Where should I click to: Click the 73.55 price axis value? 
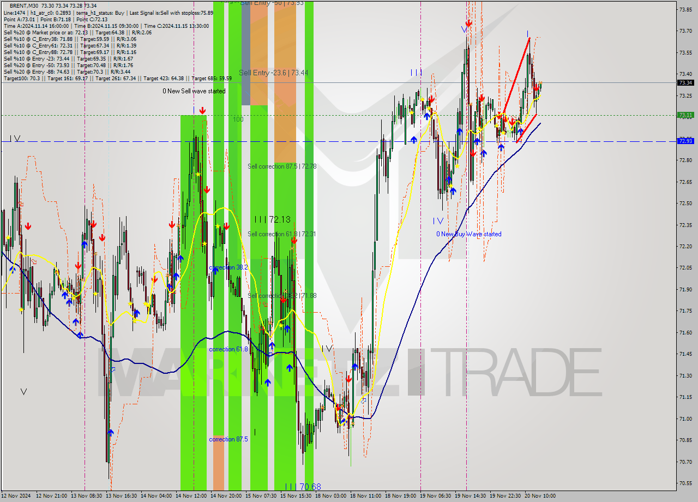point(685,53)
